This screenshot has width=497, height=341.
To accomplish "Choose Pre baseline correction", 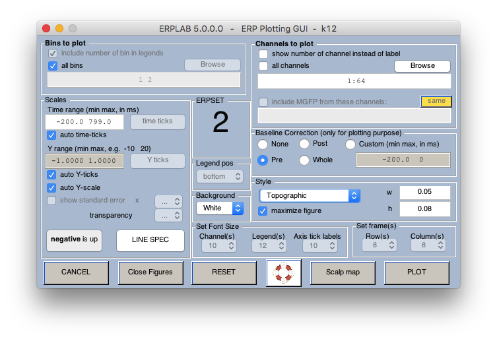I will pyautogui.click(x=263, y=160).
